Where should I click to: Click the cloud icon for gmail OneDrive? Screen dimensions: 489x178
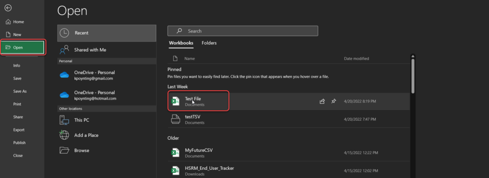coord(64,75)
